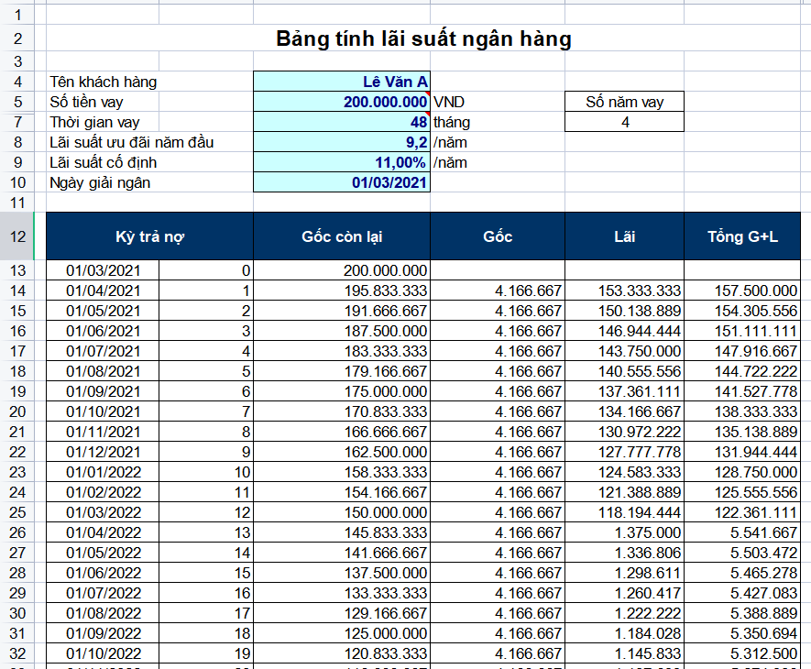This screenshot has height=669, width=811.
Task: Select the Tổng G+L header cell
Action: 742,236
